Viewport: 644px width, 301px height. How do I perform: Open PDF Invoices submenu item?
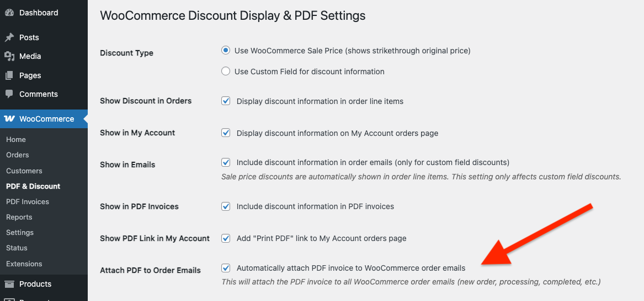tap(28, 201)
